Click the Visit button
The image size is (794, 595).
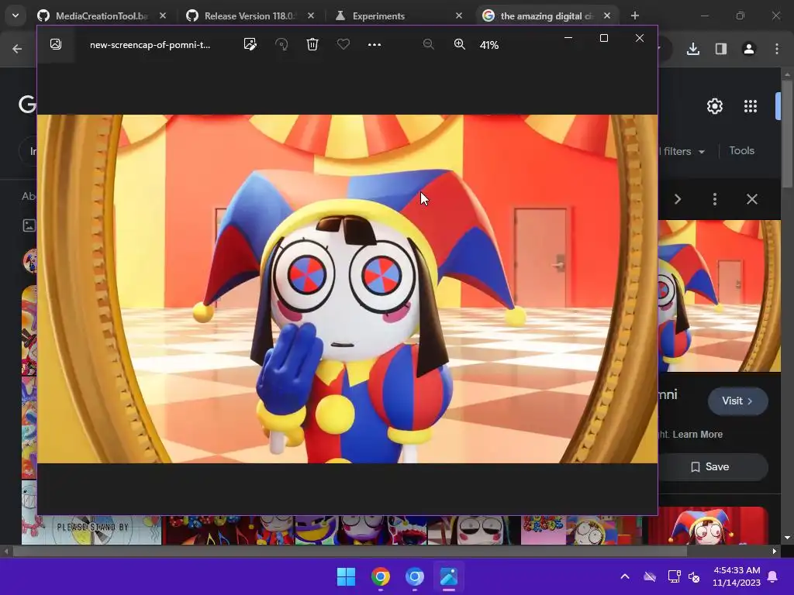click(x=737, y=401)
